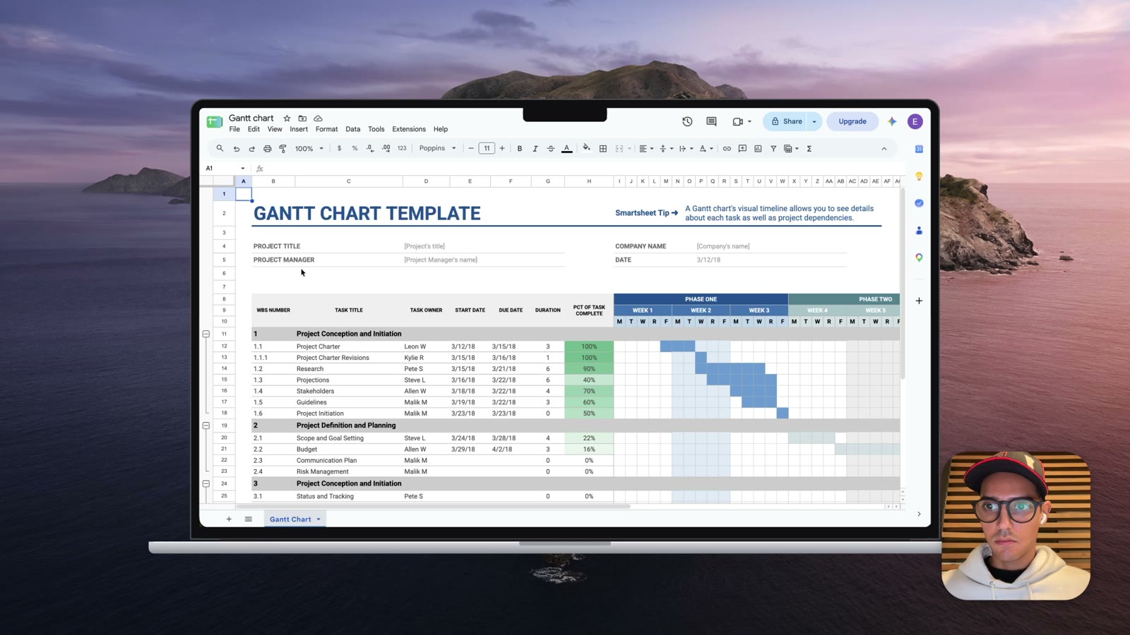Open the zoom 100% dropdown

309,149
